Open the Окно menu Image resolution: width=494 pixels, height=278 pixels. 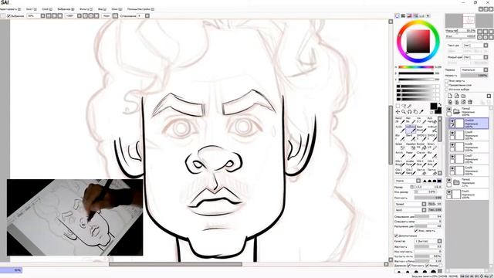click(117, 9)
